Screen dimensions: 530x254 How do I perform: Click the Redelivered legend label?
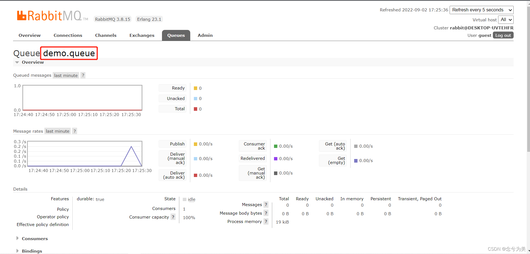[253, 158]
